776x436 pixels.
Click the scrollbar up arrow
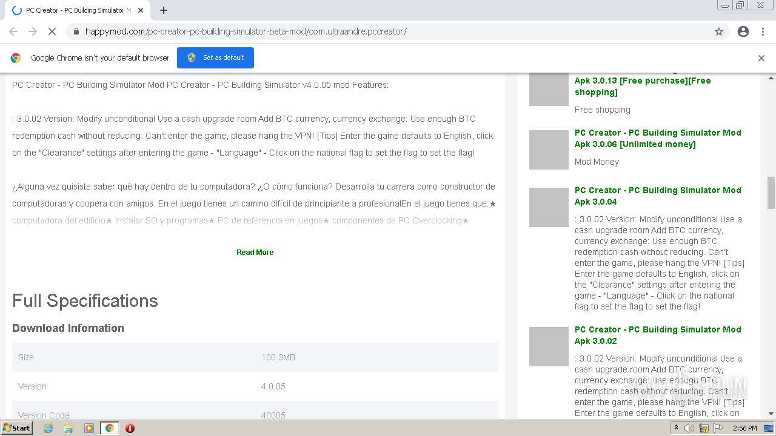pos(771,78)
